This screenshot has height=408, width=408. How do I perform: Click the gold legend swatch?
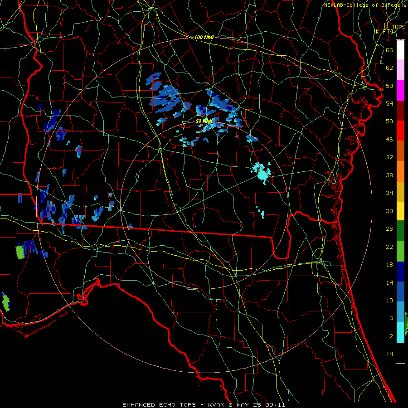click(400, 191)
